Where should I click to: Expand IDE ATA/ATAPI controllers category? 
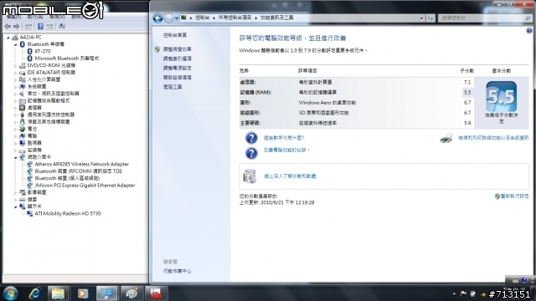(x=15, y=73)
